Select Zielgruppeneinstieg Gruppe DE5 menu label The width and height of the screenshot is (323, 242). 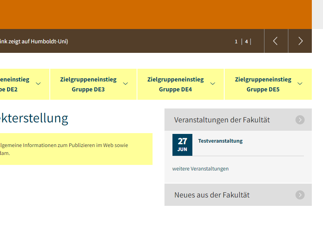pos(263,84)
